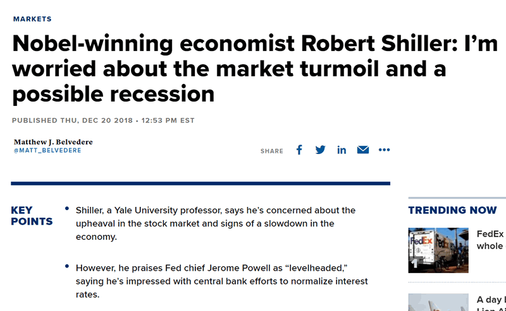The width and height of the screenshot is (506, 311).
Task: Click the first key point bullet marker
Action: (67, 208)
